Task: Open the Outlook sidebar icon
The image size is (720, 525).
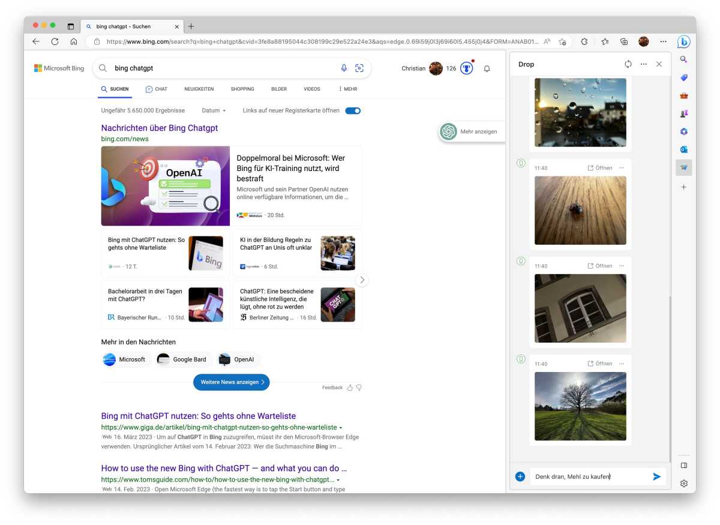Action: tap(683, 149)
